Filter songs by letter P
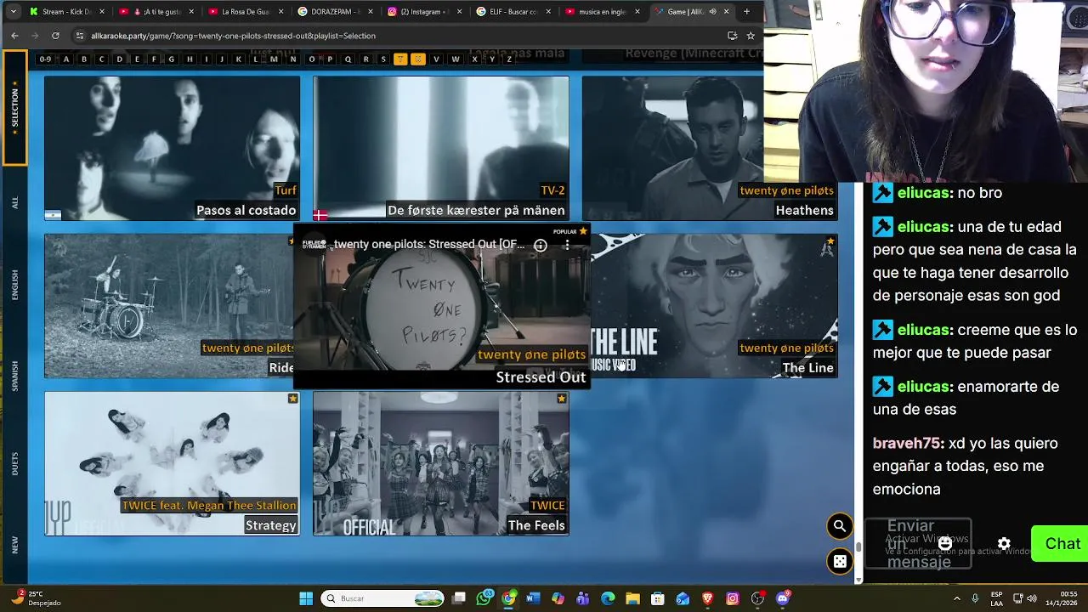The width and height of the screenshot is (1088, 612). click(x=330, y=59)
